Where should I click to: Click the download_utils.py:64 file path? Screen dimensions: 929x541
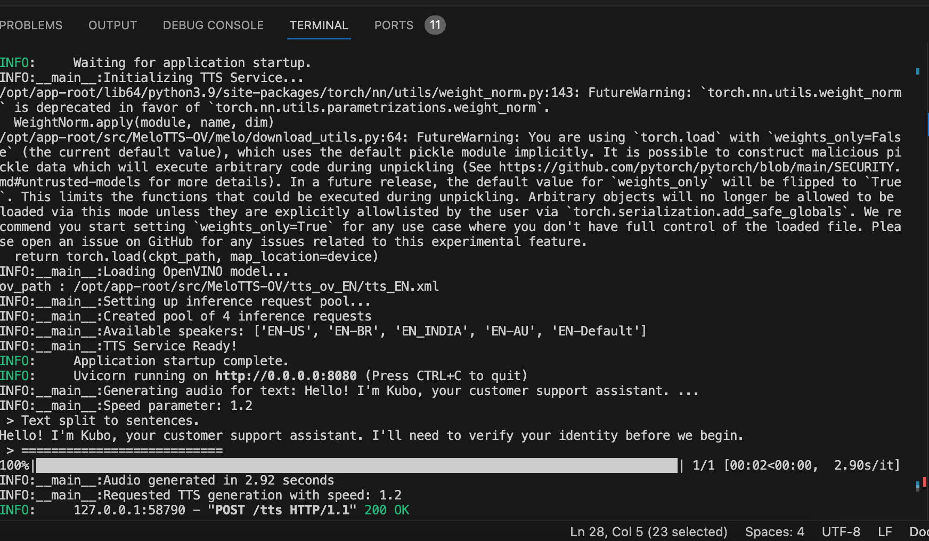point(204,137)
